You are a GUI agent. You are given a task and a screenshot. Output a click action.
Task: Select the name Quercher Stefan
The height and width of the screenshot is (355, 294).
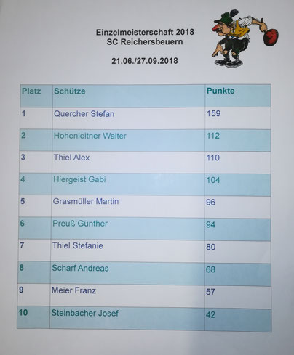click(84, 114)
